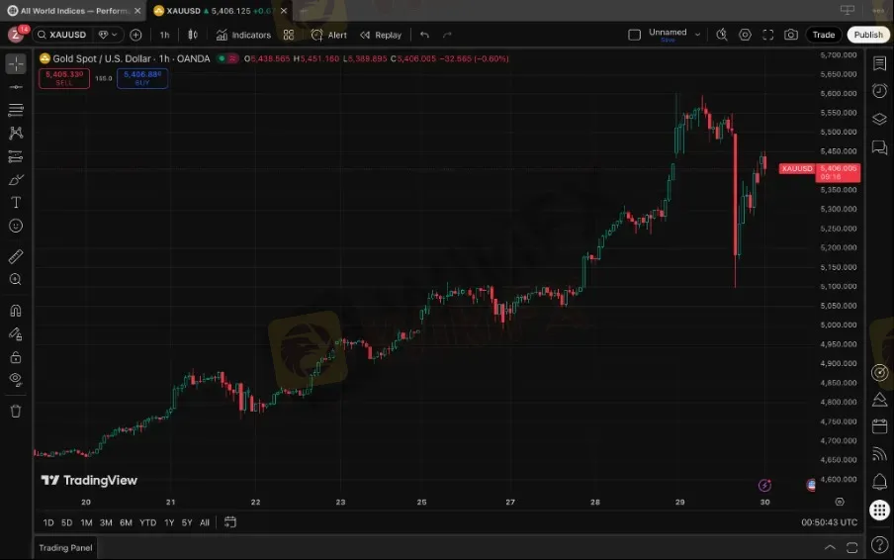This screenshot has height=560, width=894.
Task: Hide all drawings with the eye icon
Action: click(x=16, y=379)
